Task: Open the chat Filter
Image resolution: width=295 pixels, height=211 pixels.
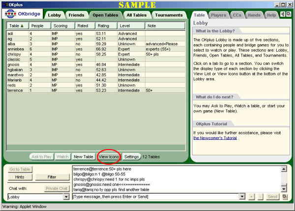Action: (52, 177)
